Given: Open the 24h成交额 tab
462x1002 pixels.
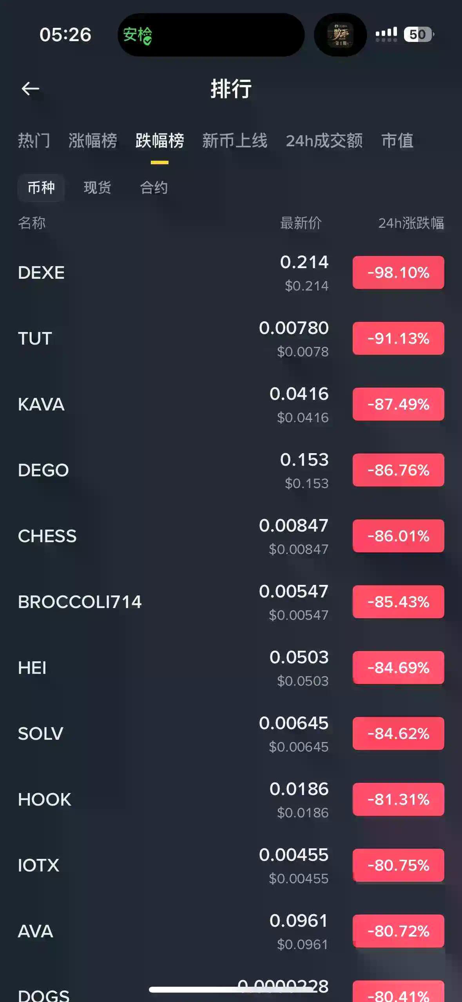Looking at the screenshot, I should (x=324, y=141).
